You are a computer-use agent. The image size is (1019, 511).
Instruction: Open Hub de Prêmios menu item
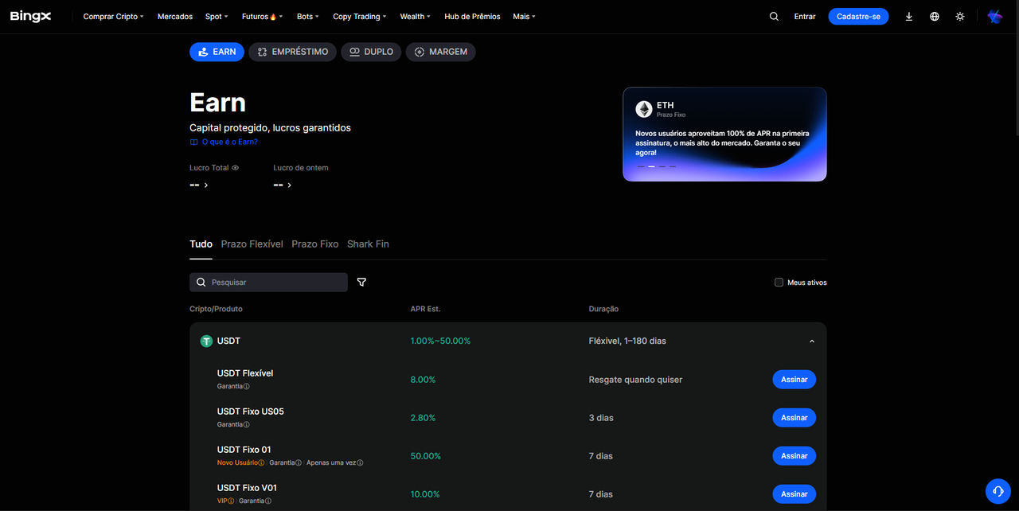click(x=472, y=16)
